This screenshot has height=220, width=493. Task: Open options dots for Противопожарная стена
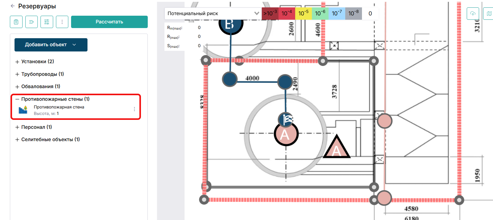pyautogui.click(x=134, y=109)
